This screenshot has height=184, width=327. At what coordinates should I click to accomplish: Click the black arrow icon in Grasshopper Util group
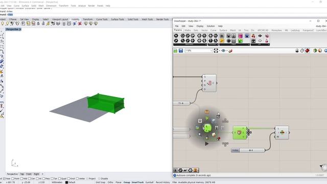tap(260, 36)
